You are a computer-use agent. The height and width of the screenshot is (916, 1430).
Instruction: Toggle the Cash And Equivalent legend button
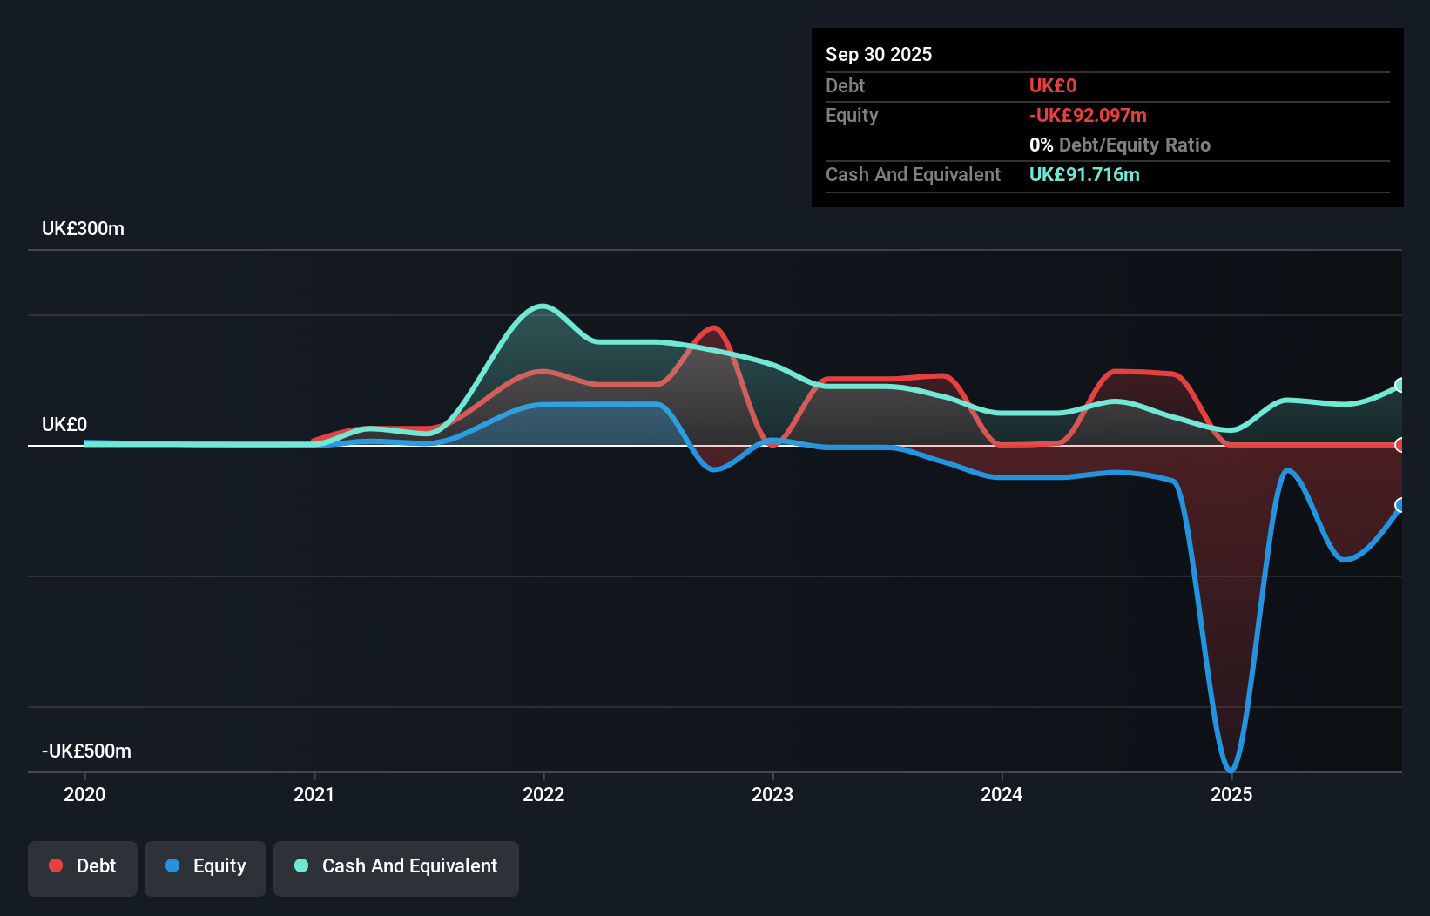[396, 868]
